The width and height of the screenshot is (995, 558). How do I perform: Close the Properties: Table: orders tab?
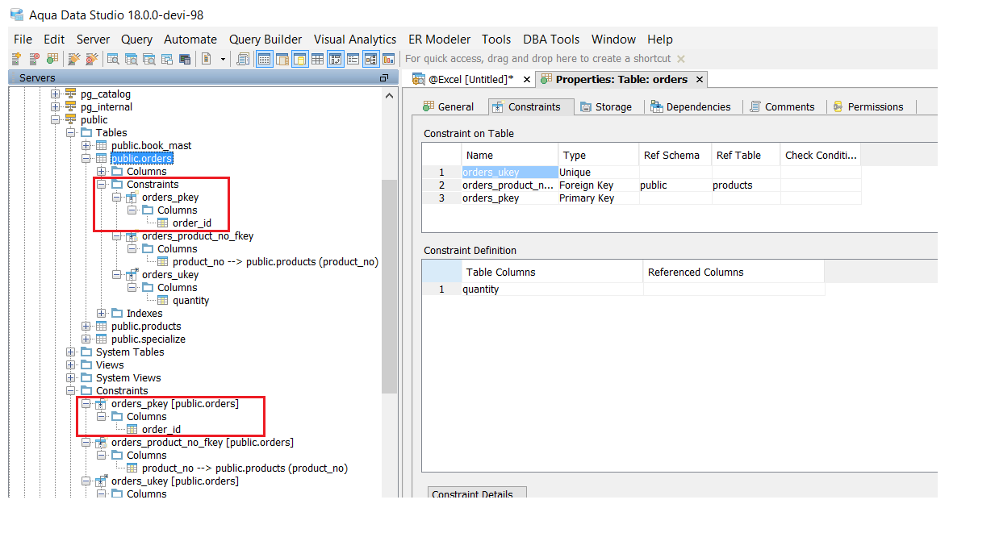point(700,79)
